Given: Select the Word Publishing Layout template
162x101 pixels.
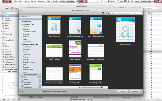Looking at the screenshot, I should coord(96,25).
